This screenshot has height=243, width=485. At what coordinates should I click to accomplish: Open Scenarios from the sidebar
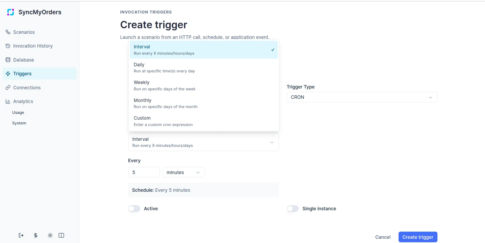click(x=24, y=32)
